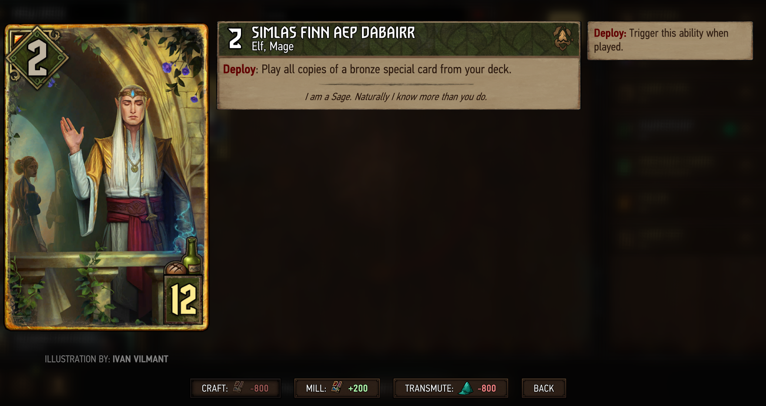Click the Deploy keyword in the ability text

point(239,69)
